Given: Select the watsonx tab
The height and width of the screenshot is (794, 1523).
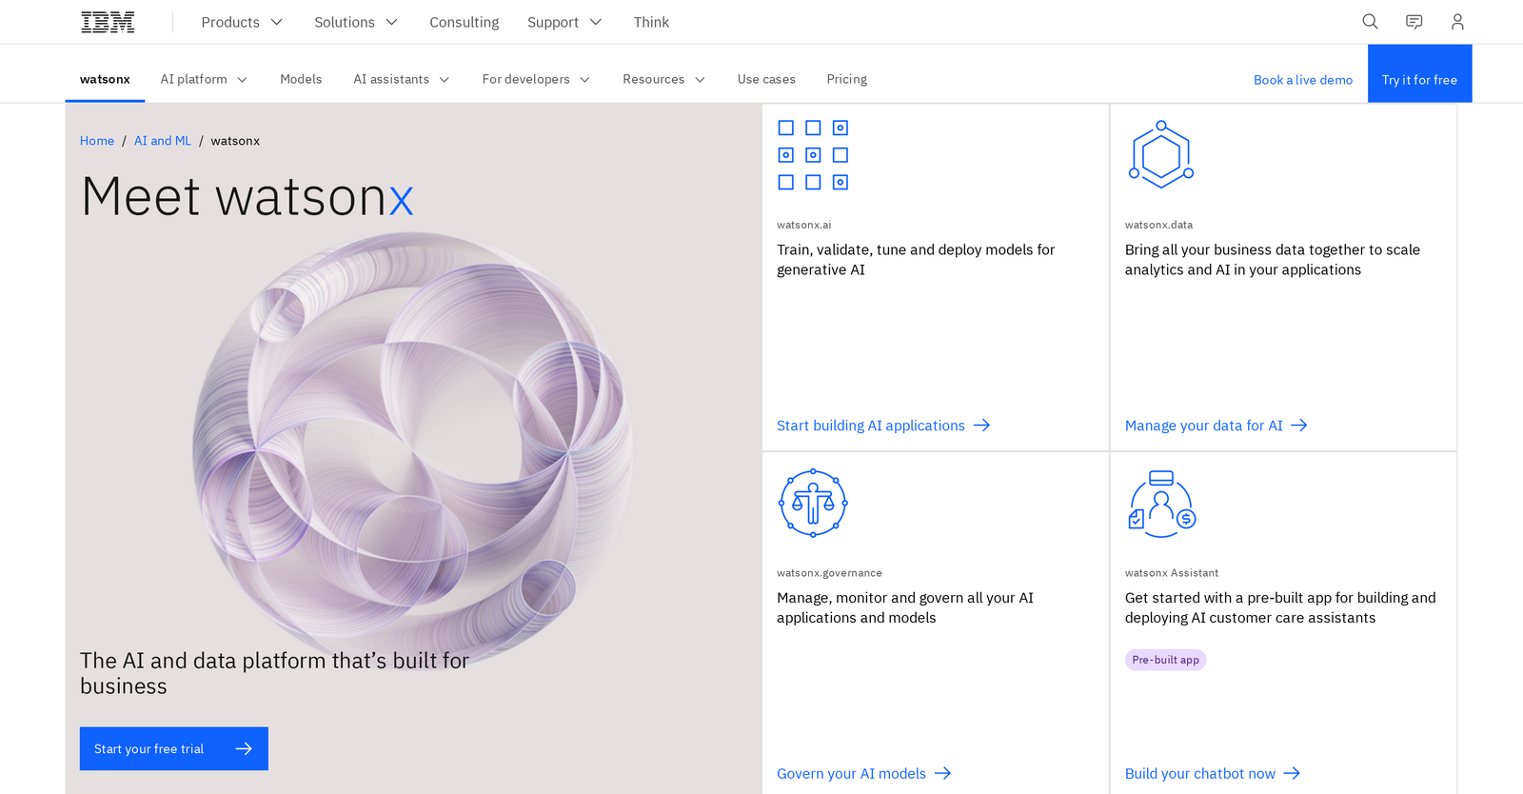Looking at the screenshot, I should [105, 79].
